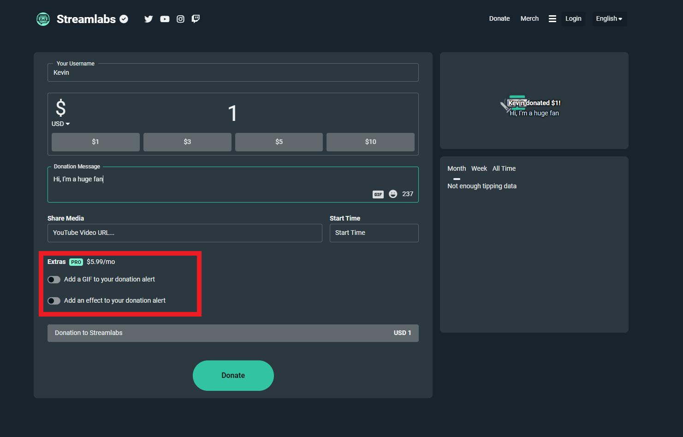Click the YouTube Video URL field

coord(185,233)
